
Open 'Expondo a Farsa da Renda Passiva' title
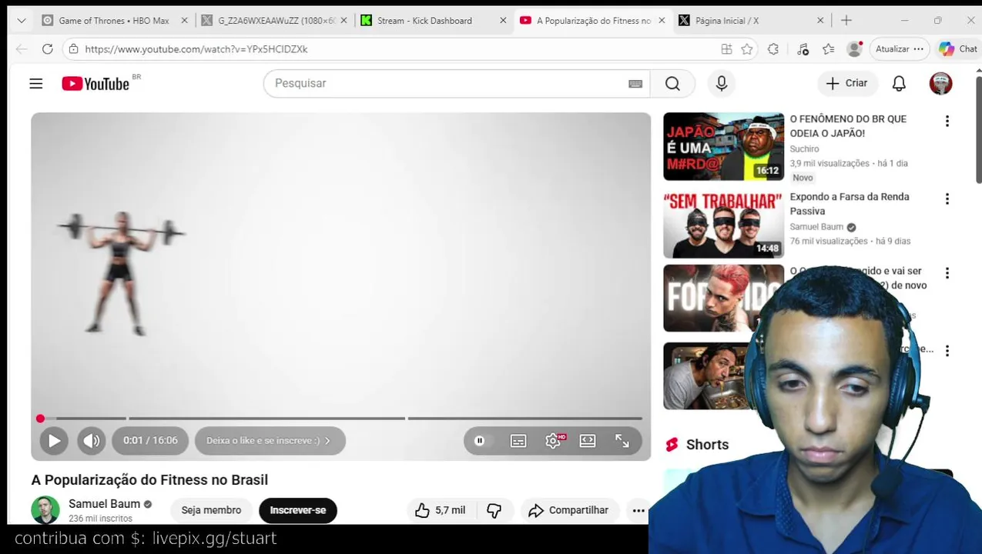(x=850, y=204)
